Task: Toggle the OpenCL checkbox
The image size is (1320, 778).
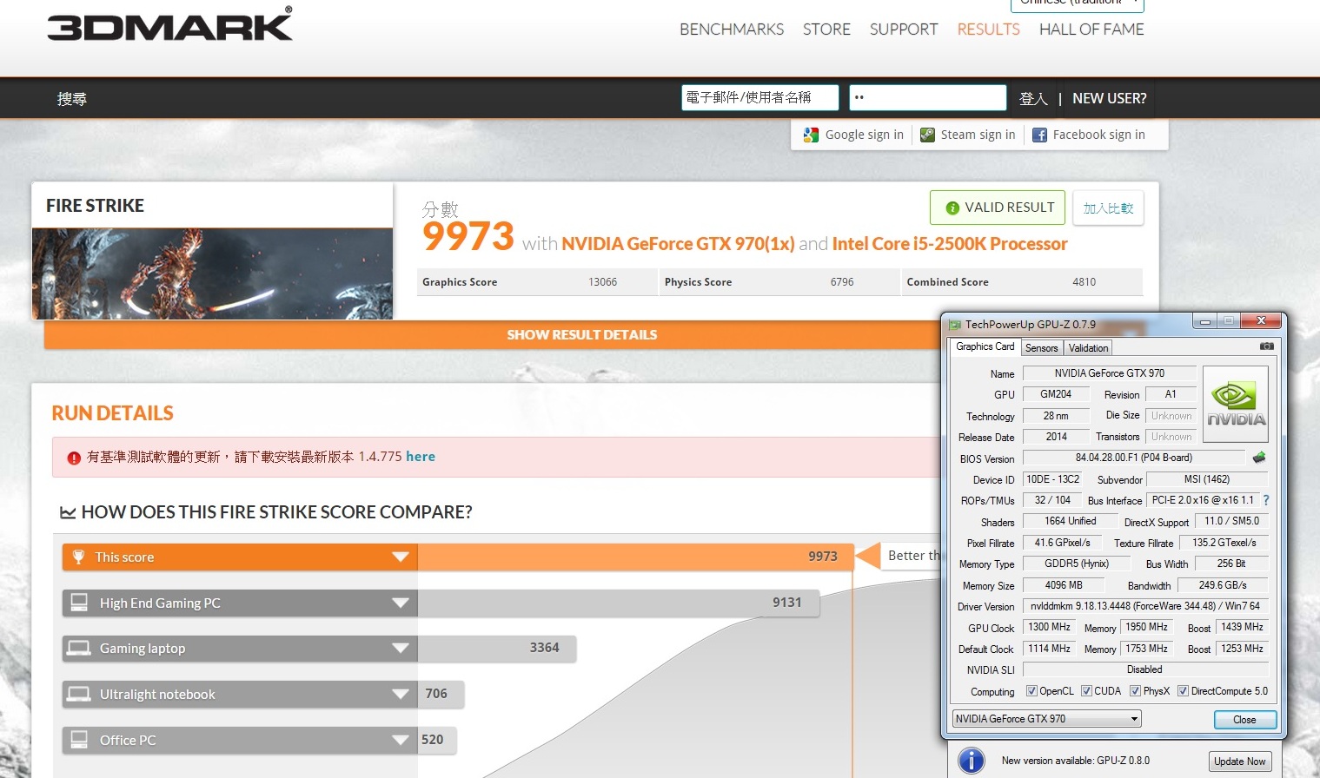Action: click(x=1031, y=691)
